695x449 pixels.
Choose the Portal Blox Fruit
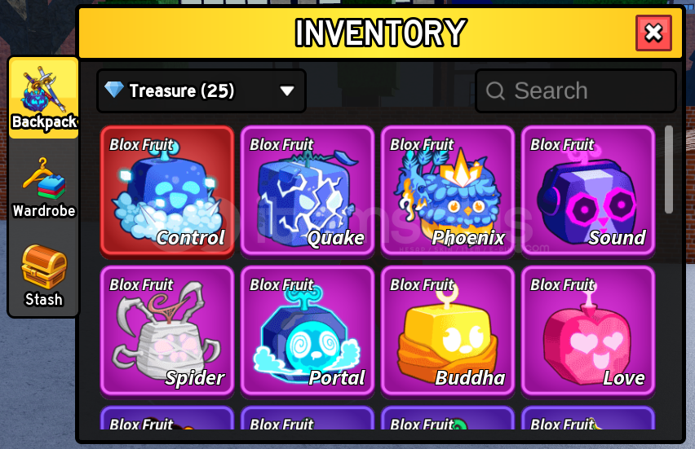(x=308, y=332)
